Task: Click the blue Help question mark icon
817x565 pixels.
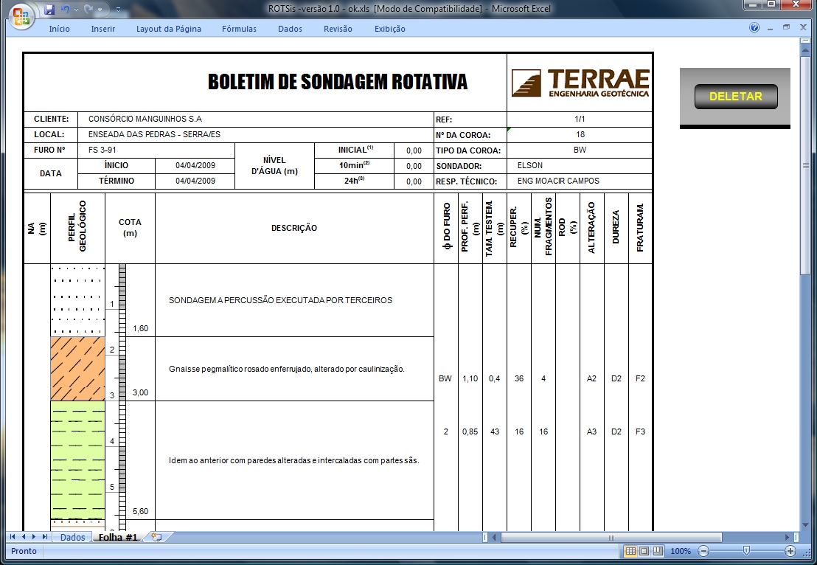Action: tap(754, 27)
